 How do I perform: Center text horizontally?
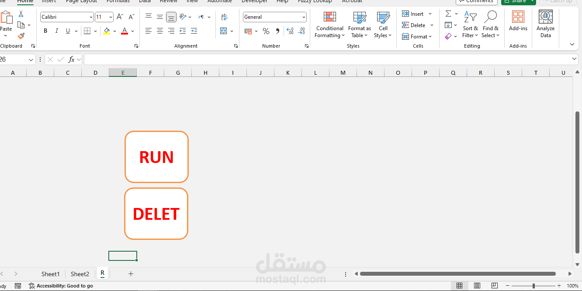(160, 31)
